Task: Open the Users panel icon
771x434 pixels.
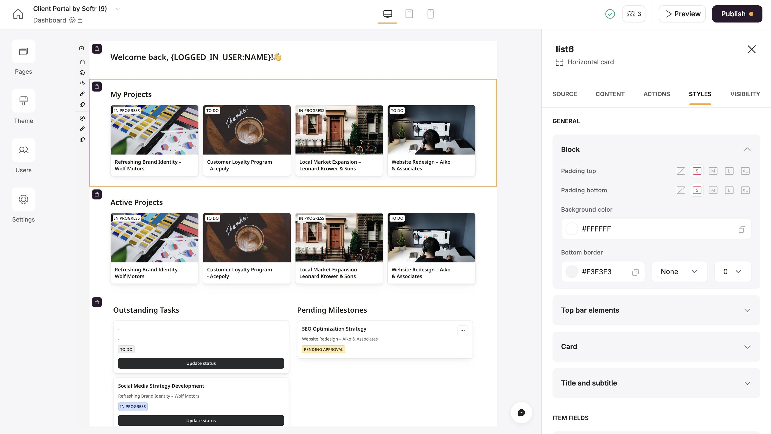Action: 23,150
